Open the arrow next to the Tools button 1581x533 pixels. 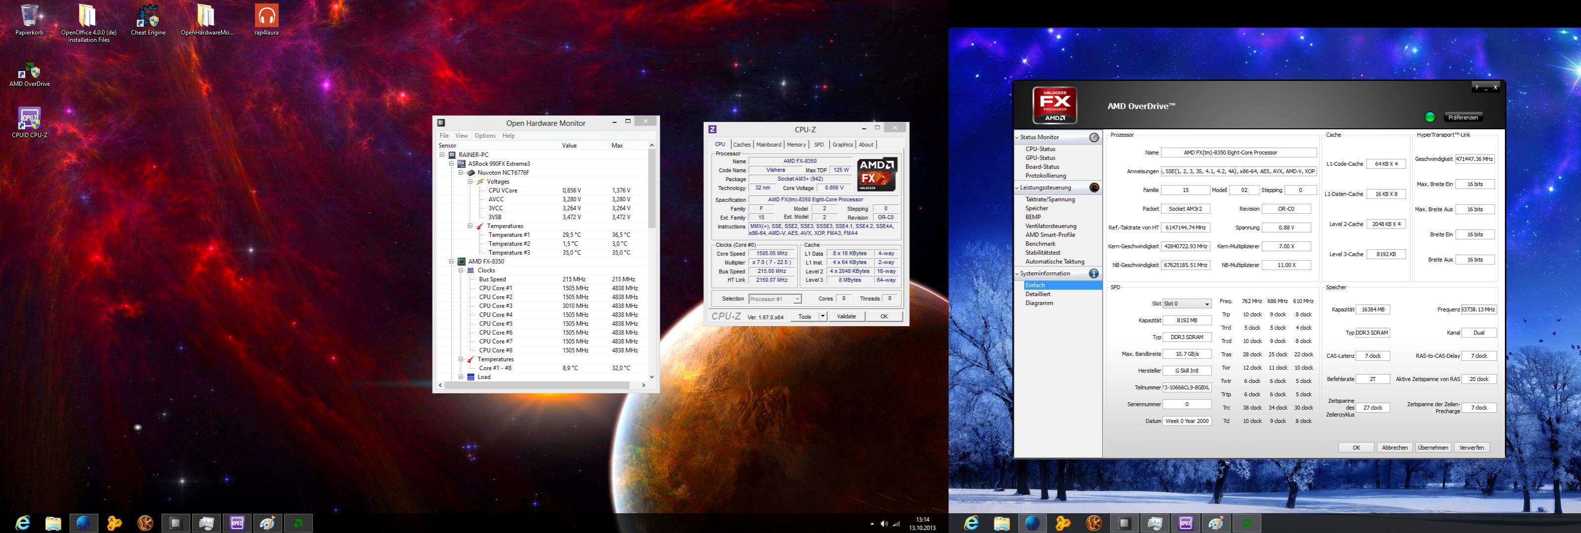pos(822,317)
